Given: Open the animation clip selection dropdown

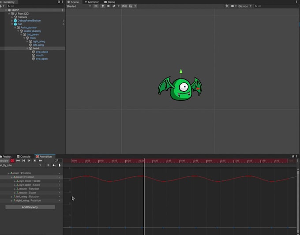Looking at the screenshot, I should click(21, 165).
